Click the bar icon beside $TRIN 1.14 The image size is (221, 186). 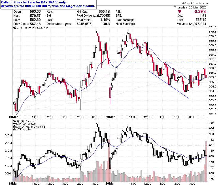click(14, 130)
